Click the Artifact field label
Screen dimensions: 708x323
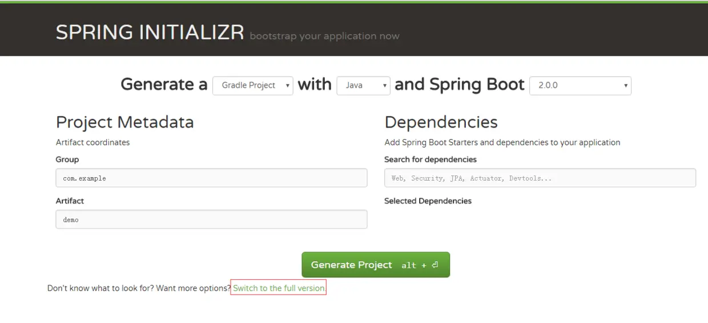tap(70, 201)
